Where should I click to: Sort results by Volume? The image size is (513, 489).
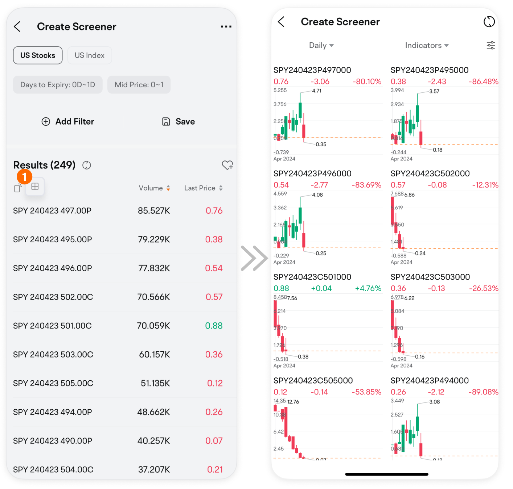154,188
